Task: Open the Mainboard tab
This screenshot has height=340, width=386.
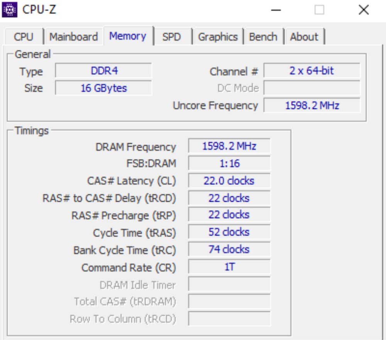Action: pos(74,37)
